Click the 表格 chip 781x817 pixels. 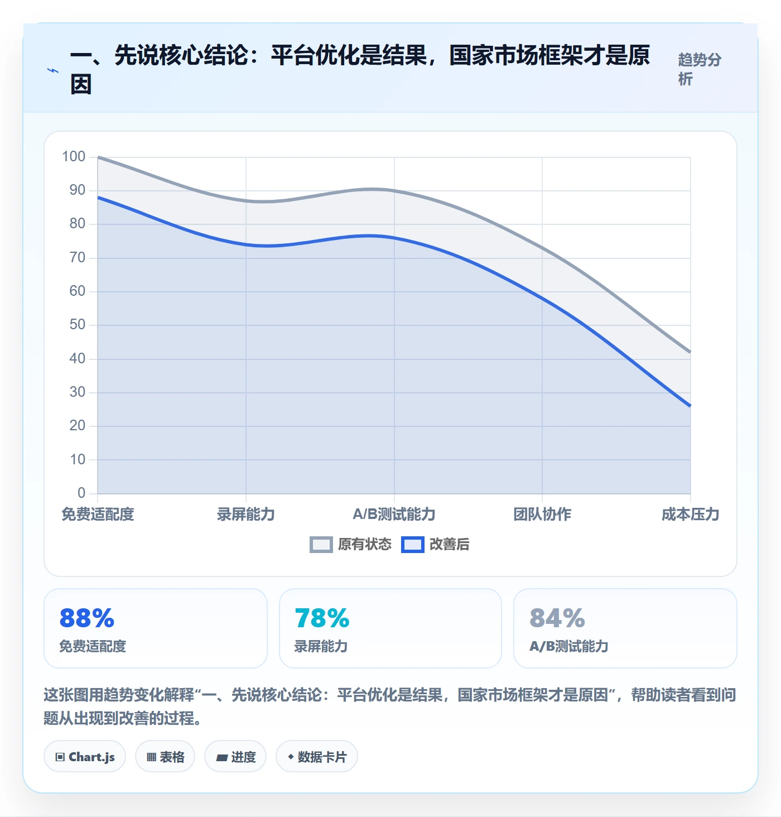pos(165,756)
